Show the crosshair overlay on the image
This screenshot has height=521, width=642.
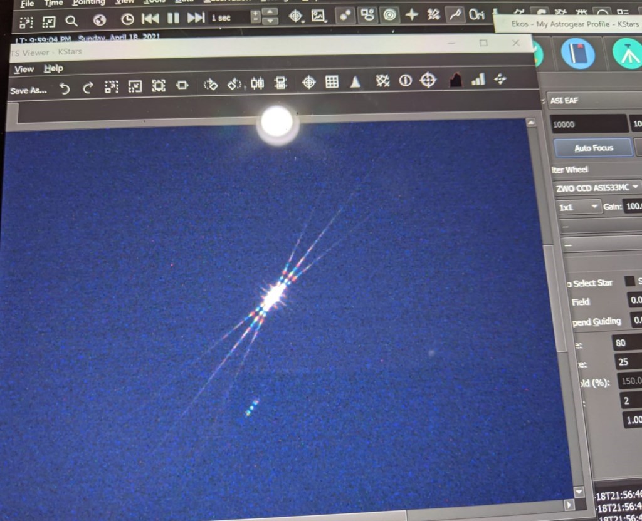(x=308, y=82)
